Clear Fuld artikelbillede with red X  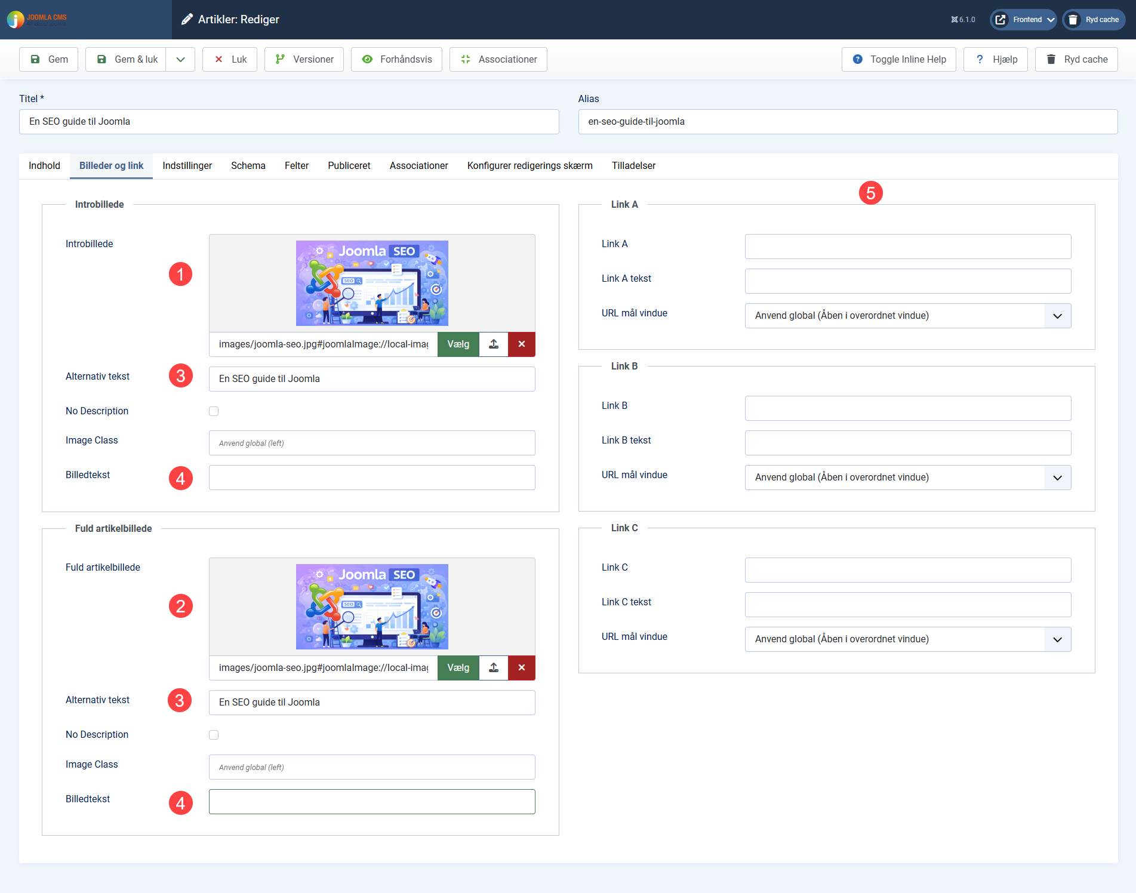point(522,668)
